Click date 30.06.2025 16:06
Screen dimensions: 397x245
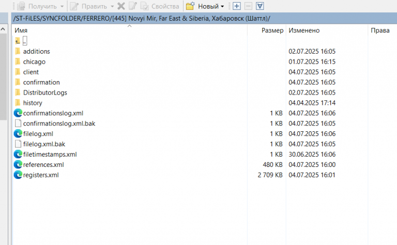(312, 155)
